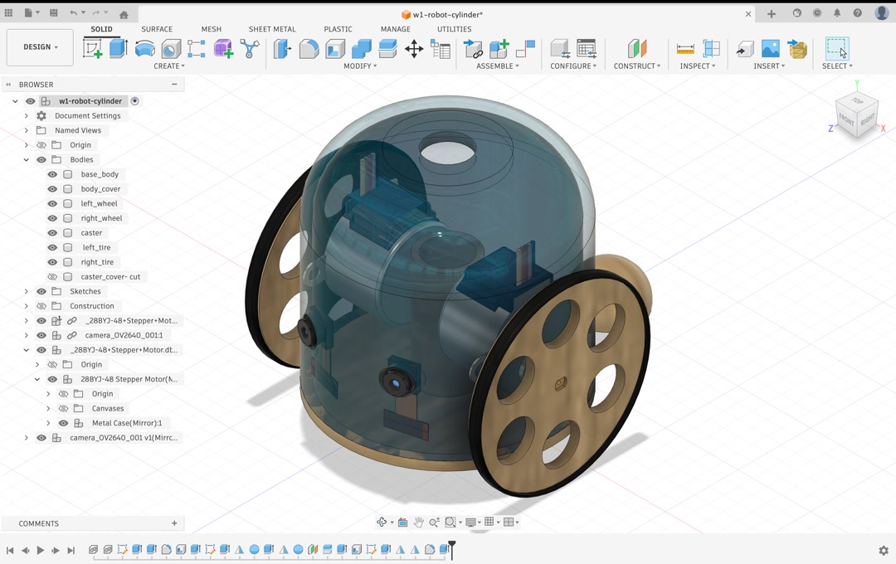Hide the body_cover body
Screen dimensions: 896x564
coord(52,189)
